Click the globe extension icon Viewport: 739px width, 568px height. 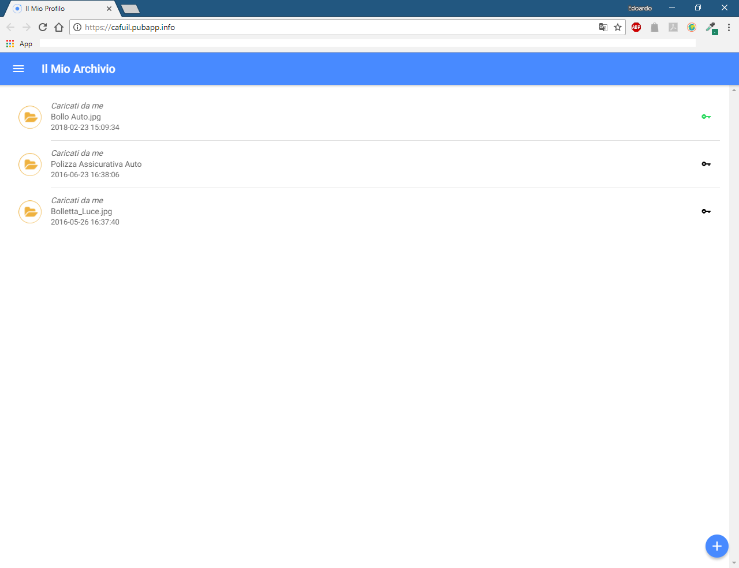point(692,27)
